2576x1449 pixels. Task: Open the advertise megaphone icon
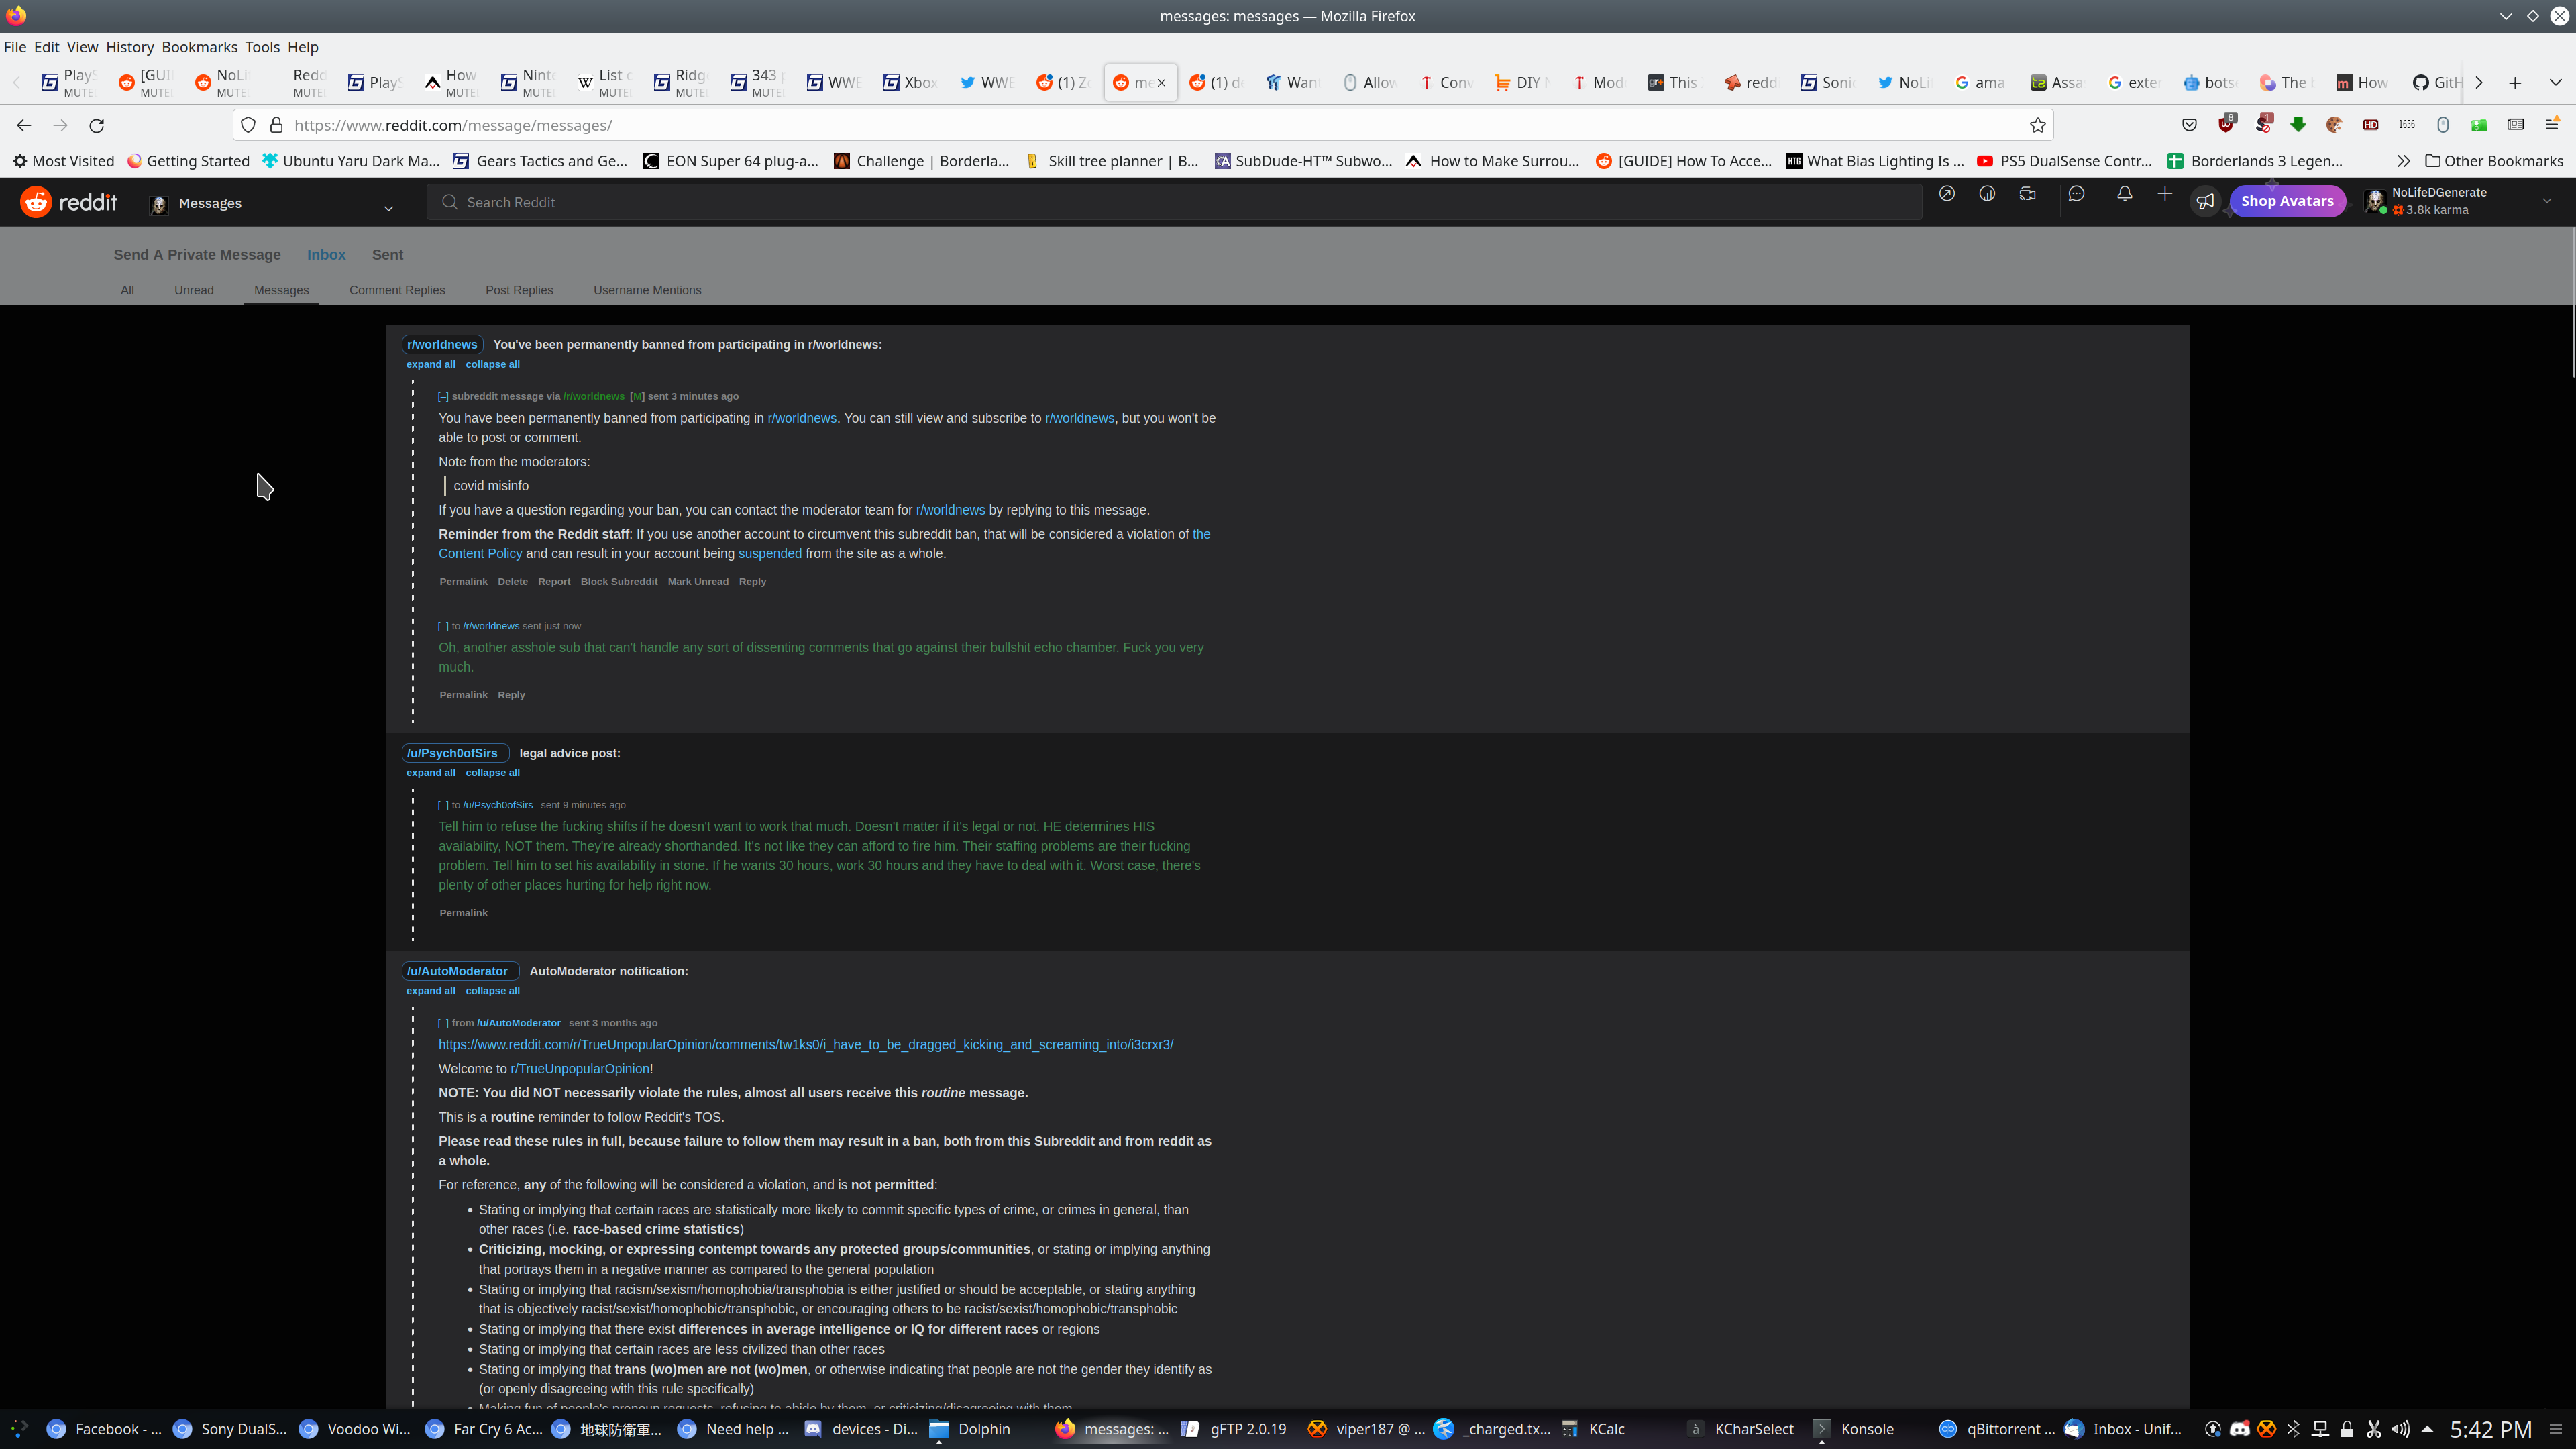2205,201
